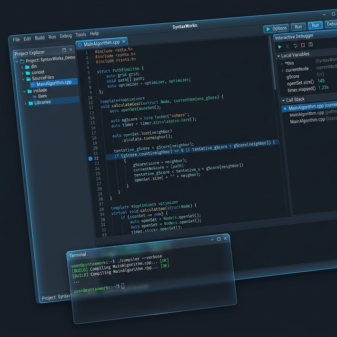Select MainAlgorithm.cpp in the Project Explorer tree
Viewport: 337px width, 337px height.
pyautogui.click(x=53, y=83)
